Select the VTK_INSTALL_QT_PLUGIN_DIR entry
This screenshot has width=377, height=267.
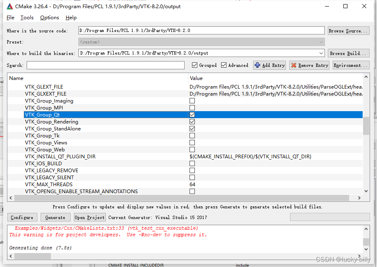pos(60,156)
